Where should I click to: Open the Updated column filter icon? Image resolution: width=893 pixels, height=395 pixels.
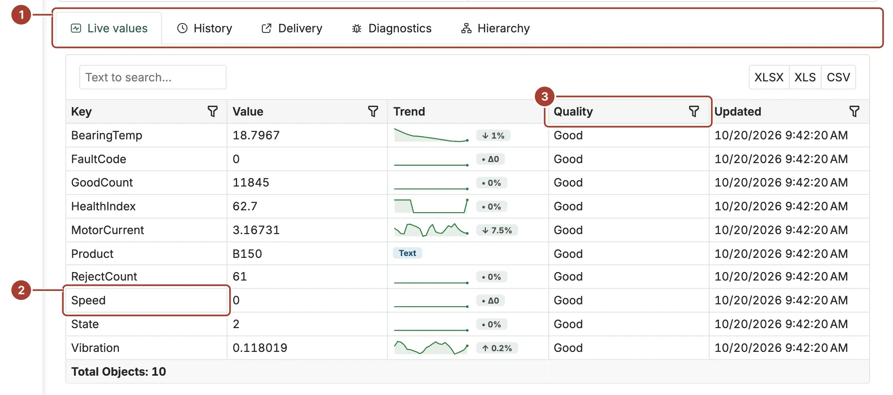tap(854, 111)
